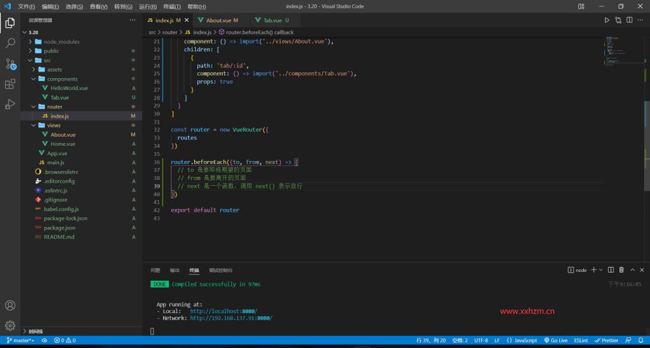Click the Manage gear icon

click(x=10, y=325)
